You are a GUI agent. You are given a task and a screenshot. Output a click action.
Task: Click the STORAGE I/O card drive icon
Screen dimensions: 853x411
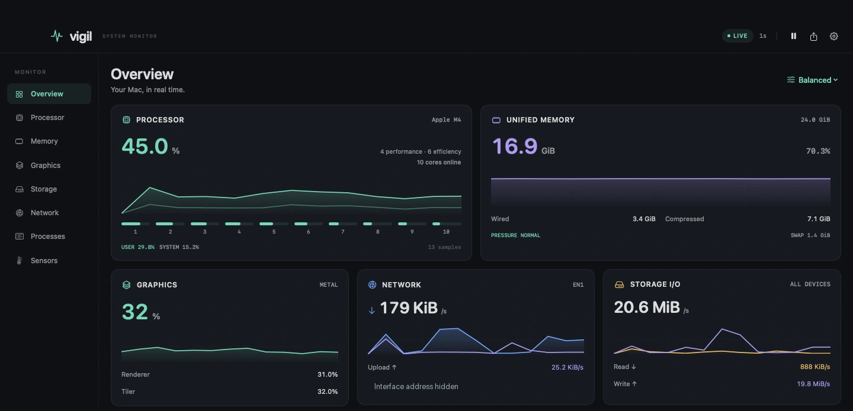click(x=619, y=285)
